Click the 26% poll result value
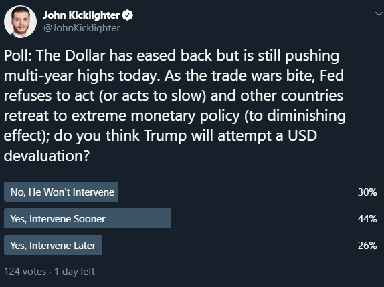Screen dimensions: 384x287 [367, 245]
